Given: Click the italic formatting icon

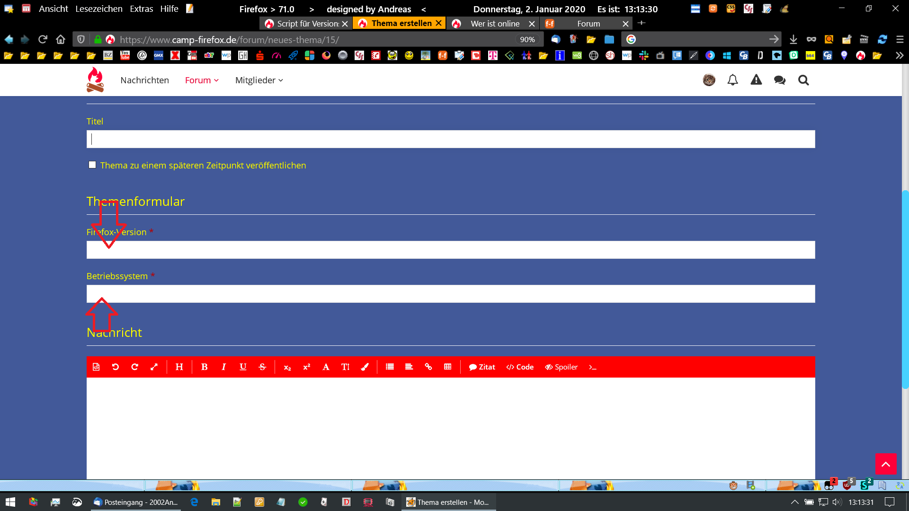Looking at the screenshot, I should coord(223,367).
